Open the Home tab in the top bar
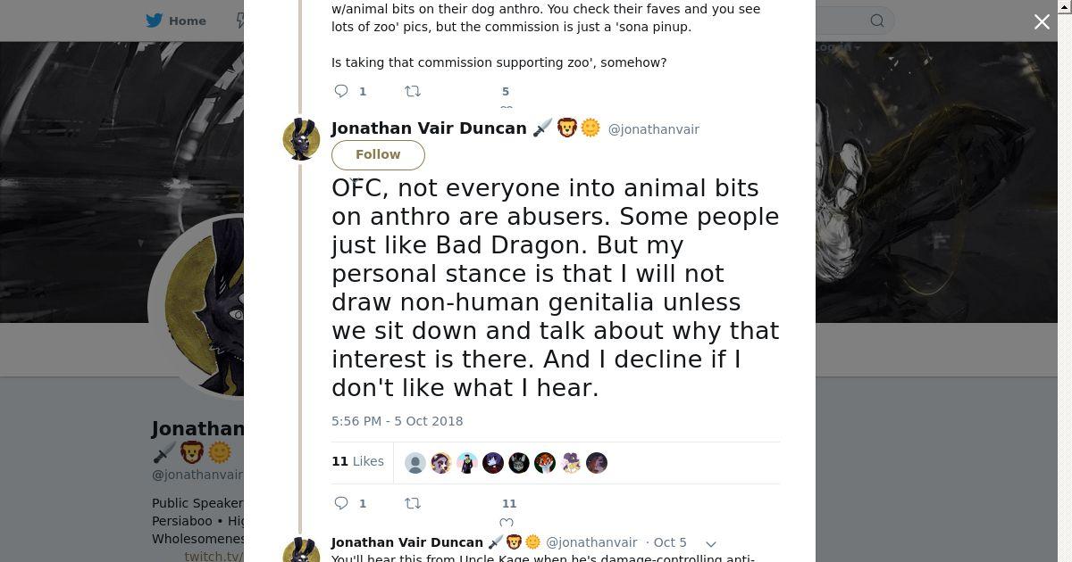The width and height of the screenshot is (1072, 562). tap(177, 21)
